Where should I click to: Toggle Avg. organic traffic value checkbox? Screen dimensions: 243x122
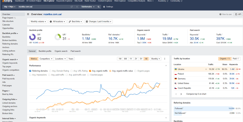pos(110,71)
